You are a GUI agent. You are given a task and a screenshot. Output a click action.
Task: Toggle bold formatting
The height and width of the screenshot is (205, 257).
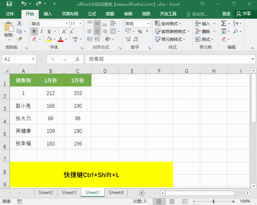point(34,31)
